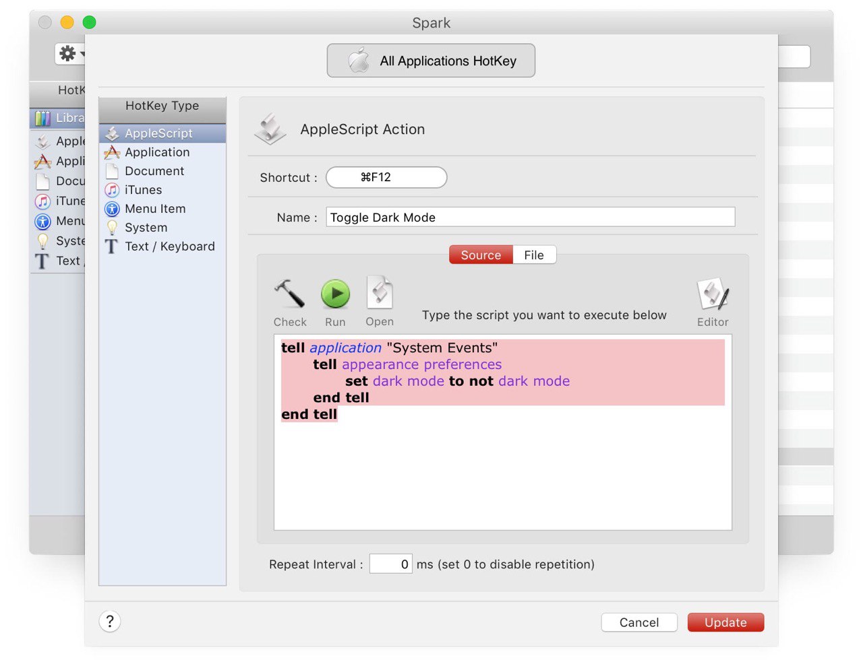Click the green zoom button of Spark window

(89, 22)
